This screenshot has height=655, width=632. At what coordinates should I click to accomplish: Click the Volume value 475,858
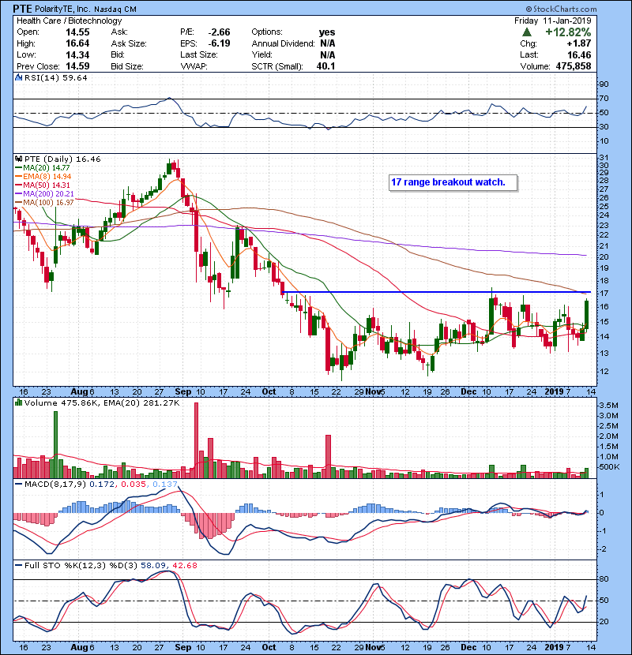click(x=574, y=66)
